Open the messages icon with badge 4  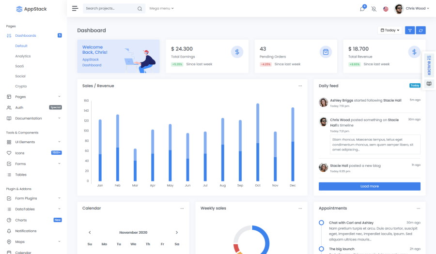coord(362,9)
